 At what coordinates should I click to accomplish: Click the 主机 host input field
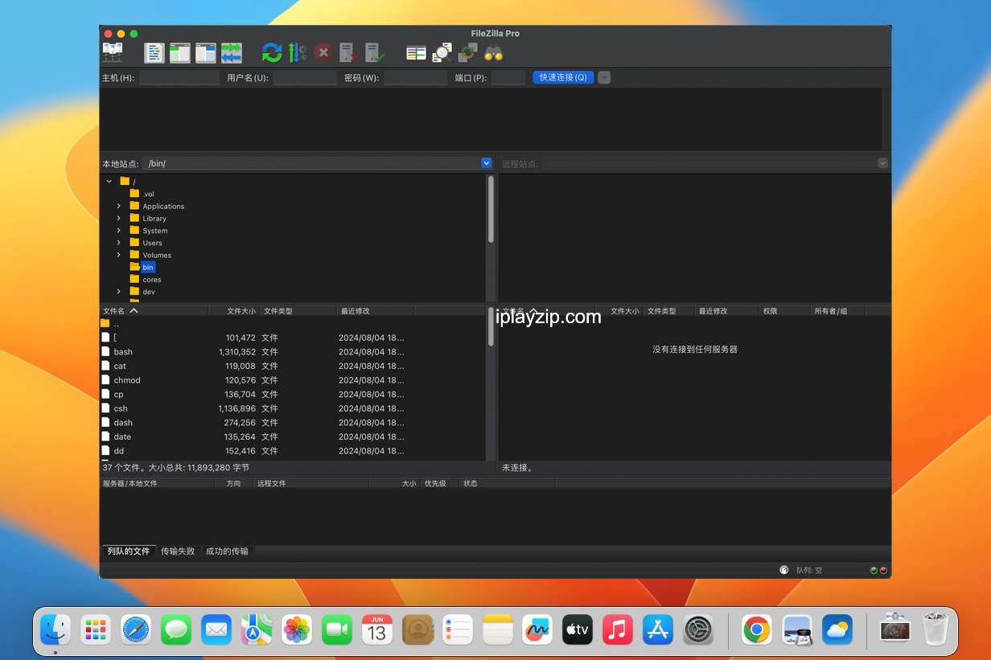[x=179, y=78]
